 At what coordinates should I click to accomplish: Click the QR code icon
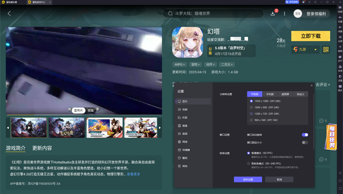(x=326, y=50)
